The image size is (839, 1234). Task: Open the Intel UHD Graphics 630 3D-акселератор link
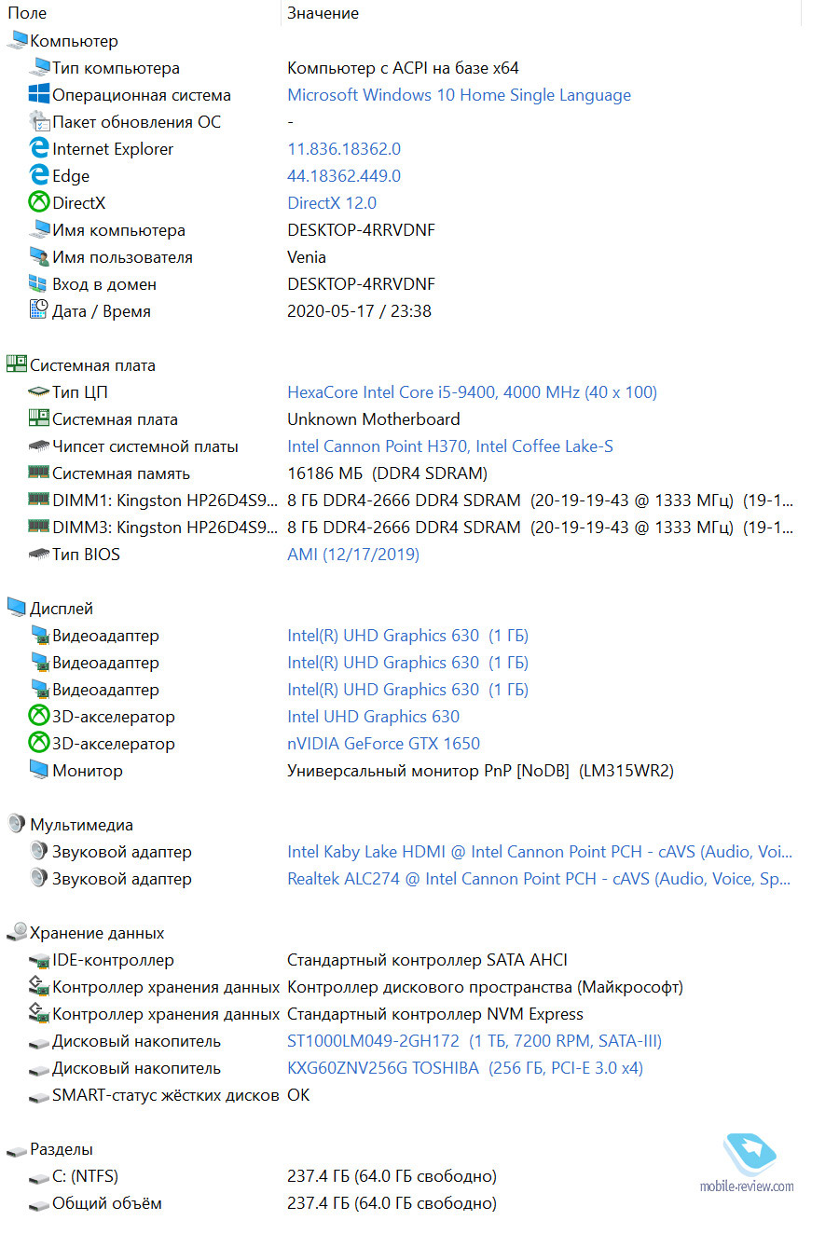coord(373,717)
